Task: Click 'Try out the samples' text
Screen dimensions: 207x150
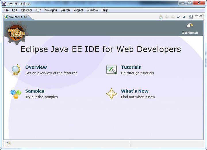Action: pyautogui.click(x=41, y=97)
